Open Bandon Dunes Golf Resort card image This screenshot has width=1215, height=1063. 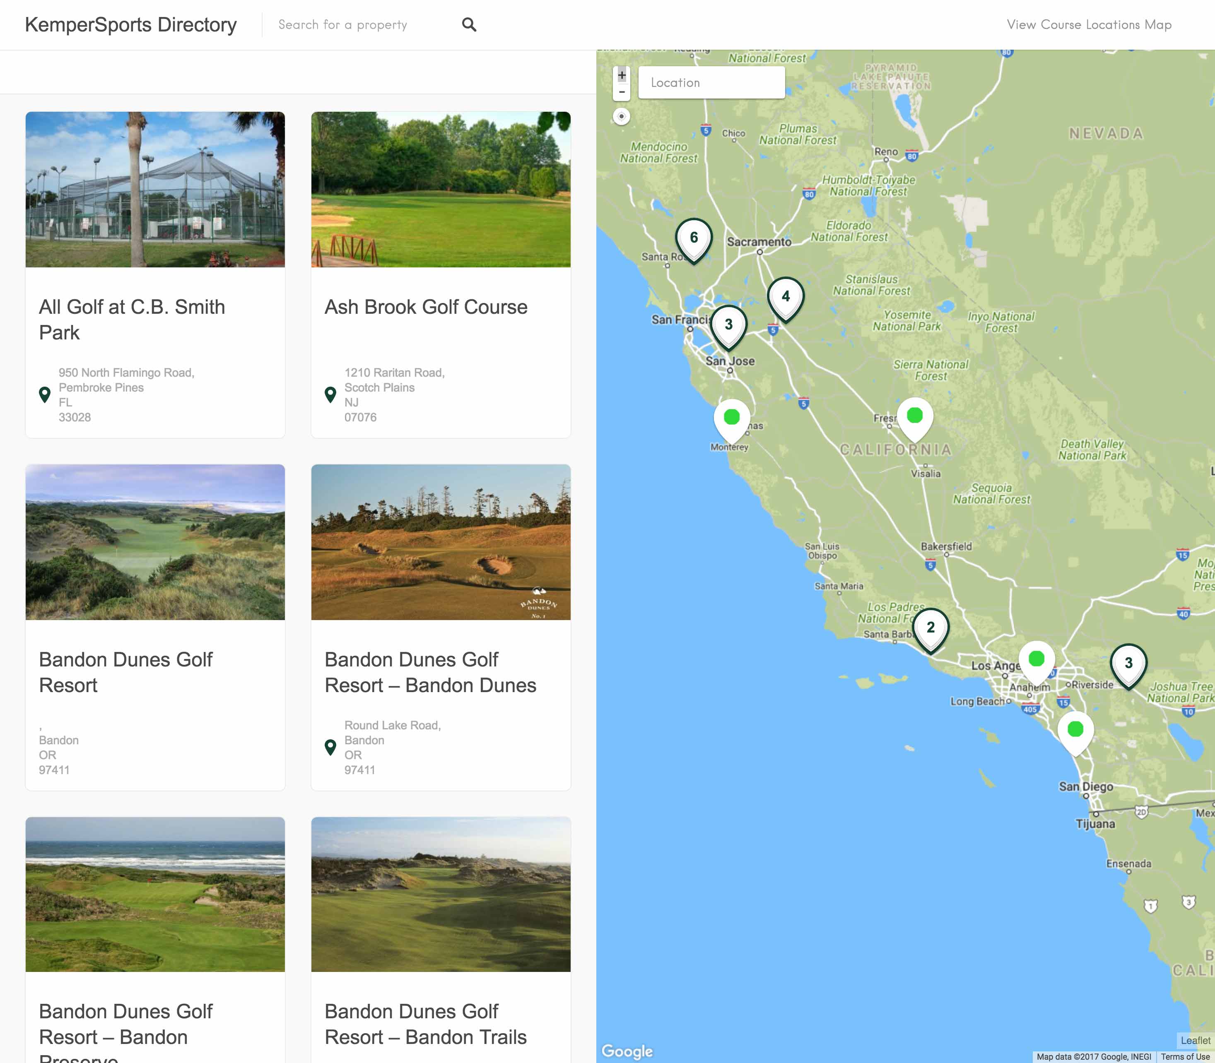point(155,541)
